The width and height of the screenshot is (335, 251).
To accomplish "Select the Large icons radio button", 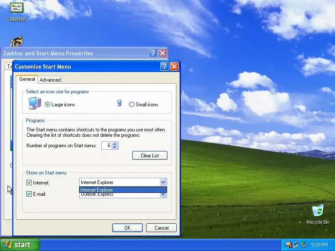I will coord(47,104).
